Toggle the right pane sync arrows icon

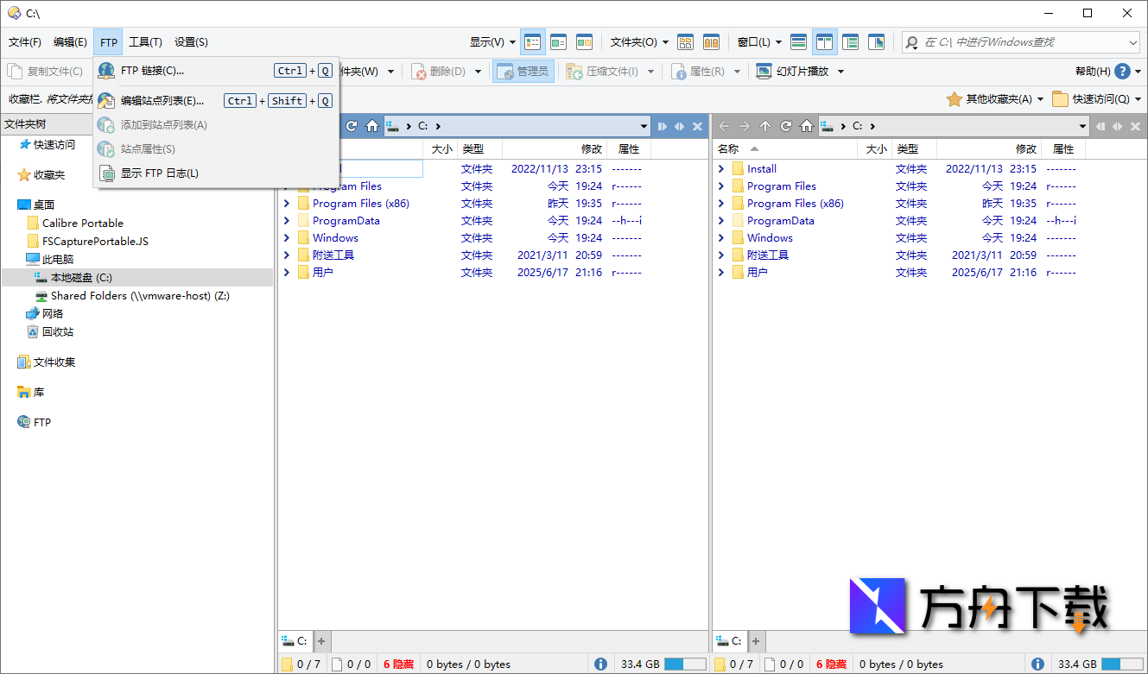[x=1116, y=125]
